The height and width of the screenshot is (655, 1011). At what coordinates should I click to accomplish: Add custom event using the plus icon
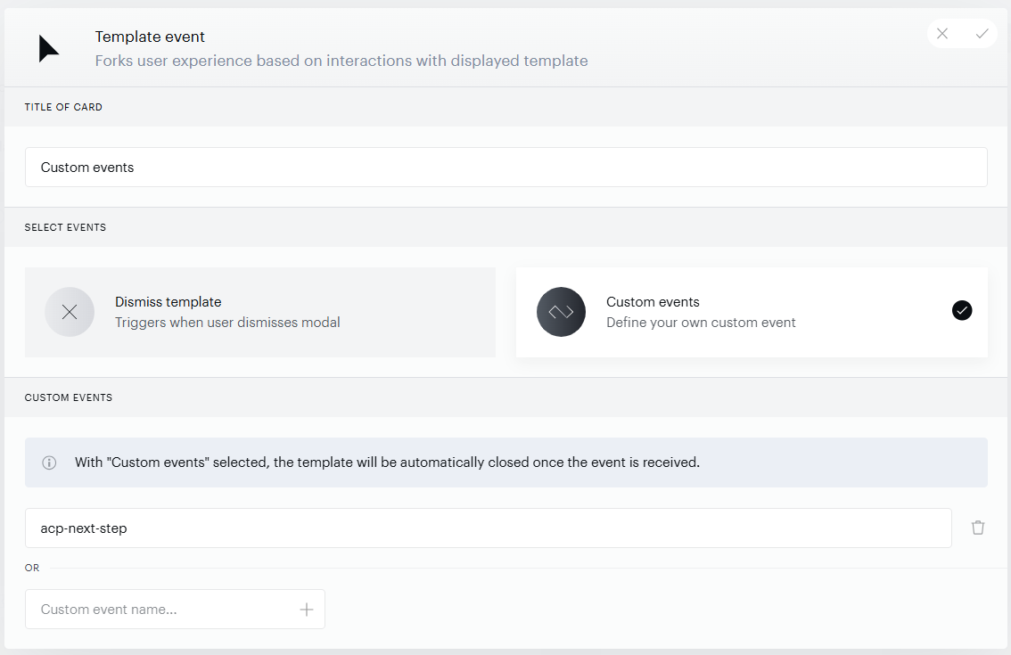click(x=307, y=610)
